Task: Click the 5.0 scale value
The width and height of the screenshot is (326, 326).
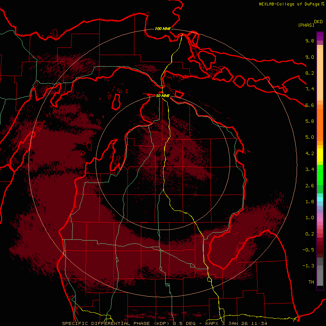Action: coord(310,137)
